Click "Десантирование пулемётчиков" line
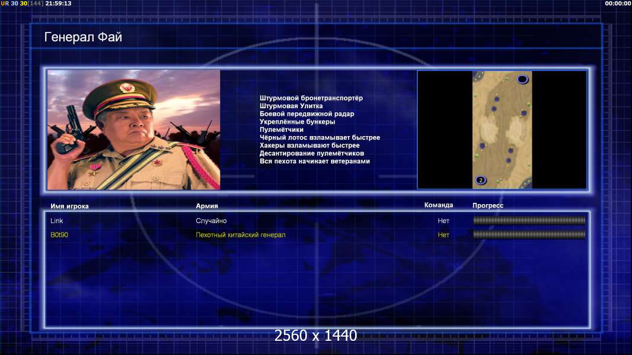Viewport: 632px width, 355px height. [312, 153]
